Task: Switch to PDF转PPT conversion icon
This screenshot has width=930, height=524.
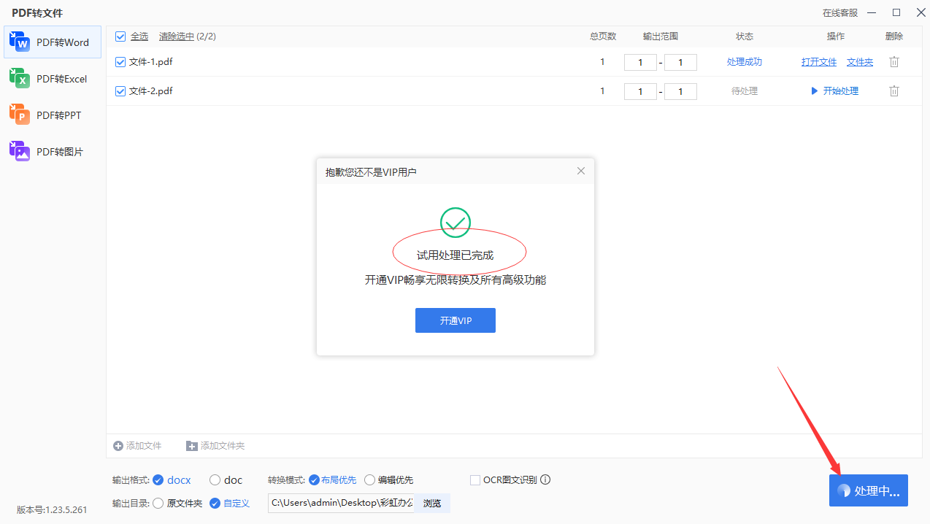Action: click(x=20, y=115)
